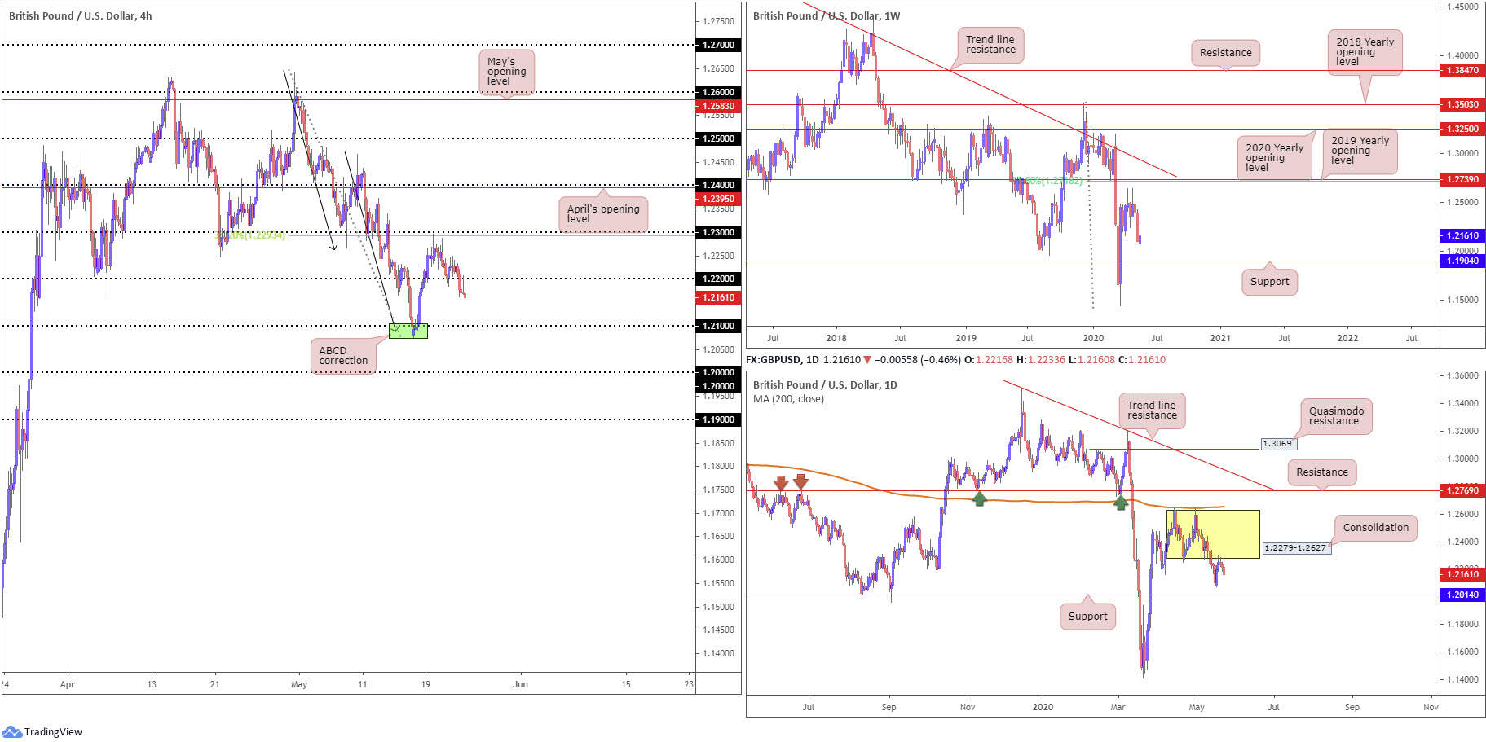Image resolution: width=1486 pixels, height=742 pixels.
Task: Click the 1.2279-1.2627 range label
Action: [x=1295, y=548]
